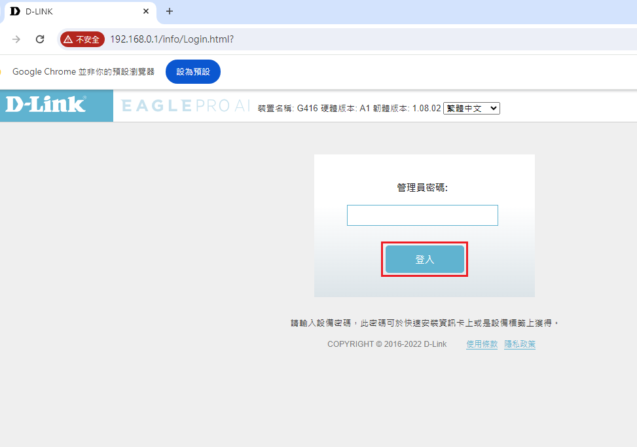The height and width of the screenshot is (447, 637).
Task: Click the 裝置名稱 G416 text
Action: click(x=287, y=109)
